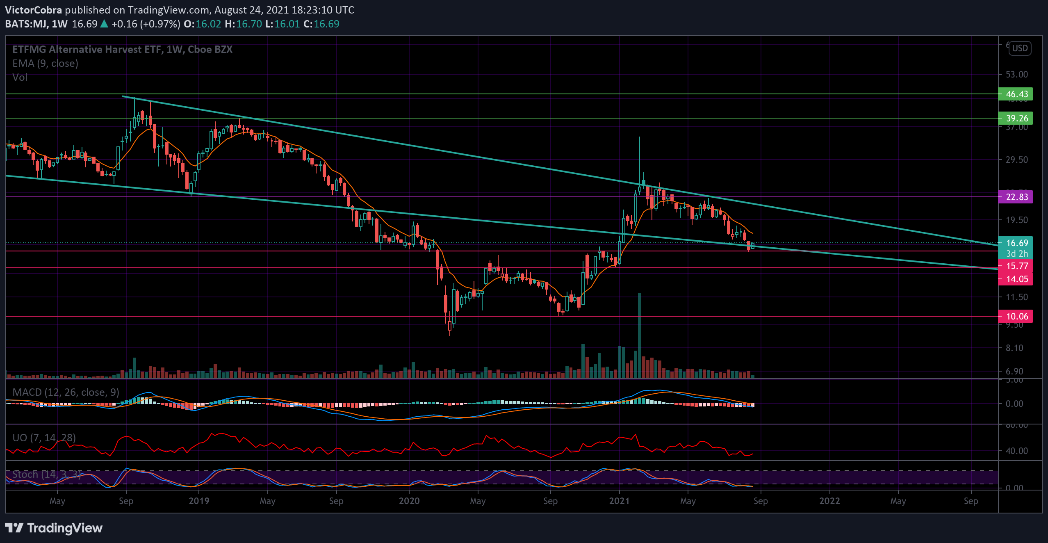Image resolution: width=1048 pixels, height=543 pixels.
Task: Click the green 39.26 price label
Action: click(x=1015, y=118)
